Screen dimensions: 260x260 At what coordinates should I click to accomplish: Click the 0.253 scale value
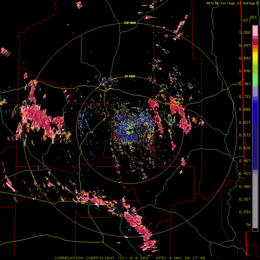[x=245, y=212]
